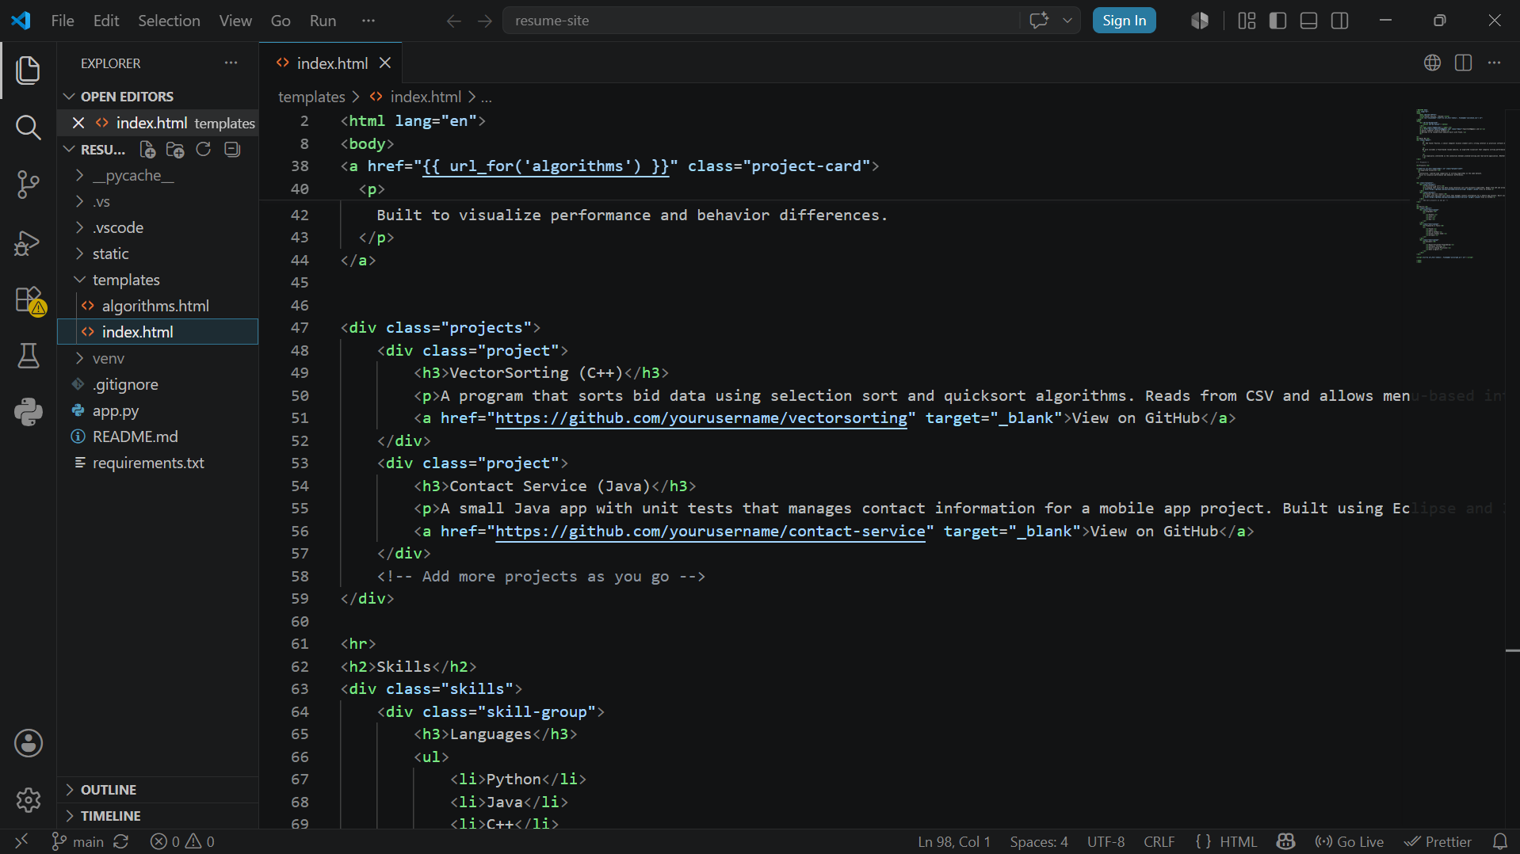Viewport: 1520px width, 854px height.
Task: Expand the TIMELINE section
Action: (158, 816)
